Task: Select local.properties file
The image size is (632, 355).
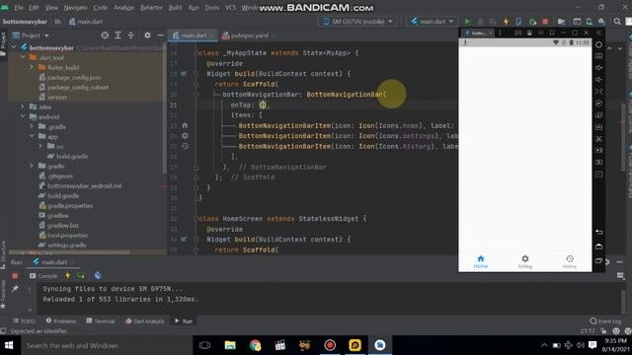Action: point(63,236)
